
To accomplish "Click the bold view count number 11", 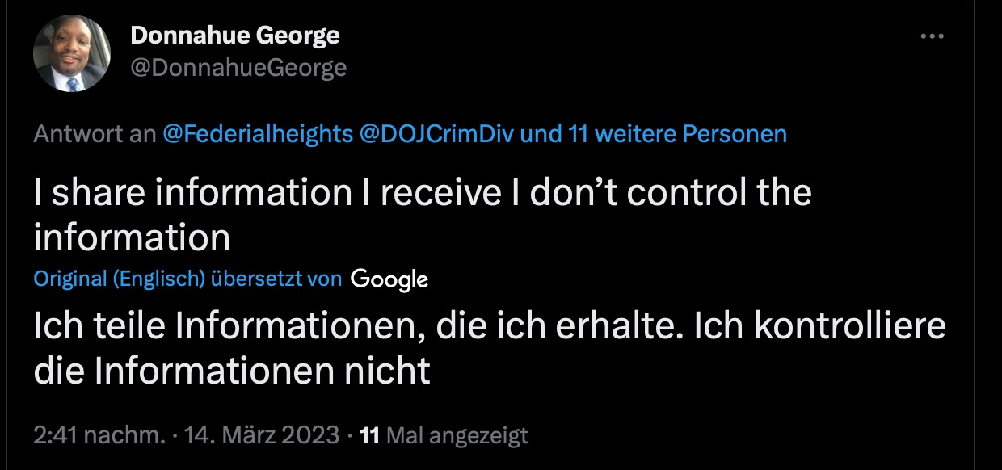I will 369,436.
